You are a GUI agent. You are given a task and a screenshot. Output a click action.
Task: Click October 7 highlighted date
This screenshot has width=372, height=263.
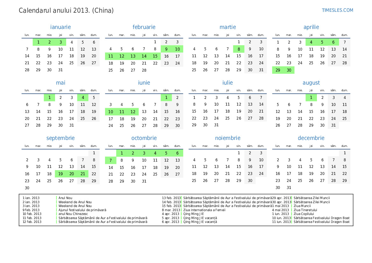point(111,160)
